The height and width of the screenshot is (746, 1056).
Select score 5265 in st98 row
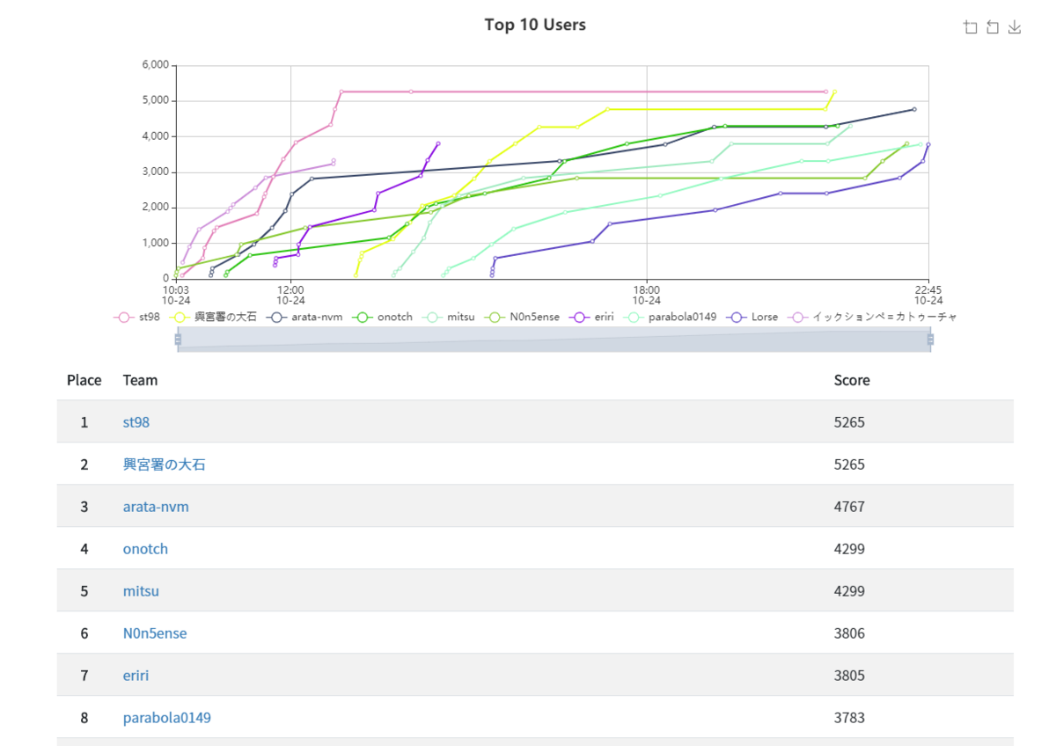849,422
